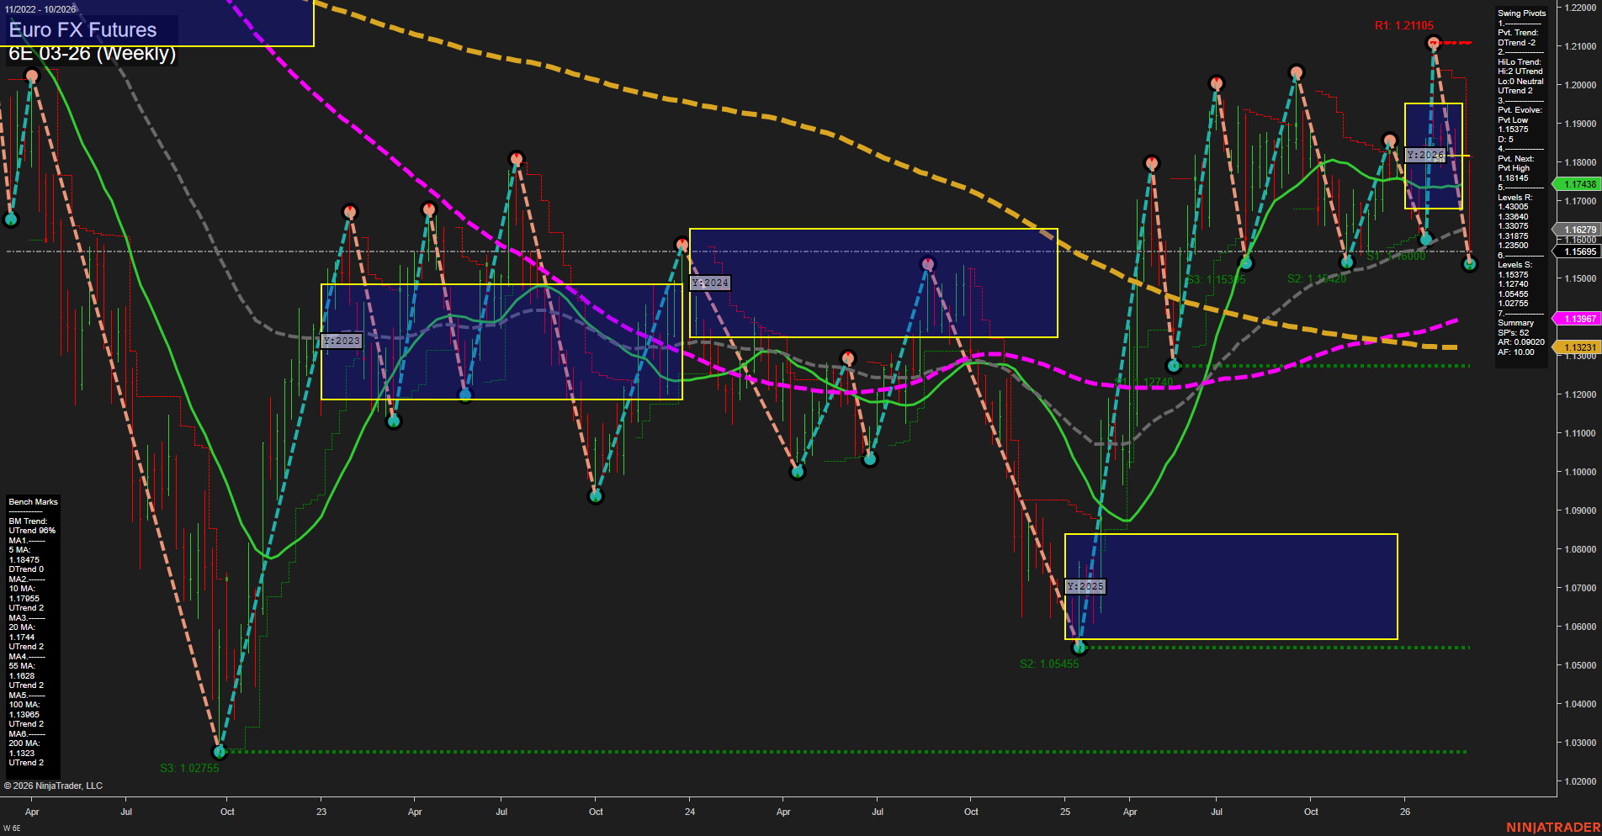Toggle the Swing Pivots panel visibility
The image size is (1602, 836).
click(x=1521, y=13)
